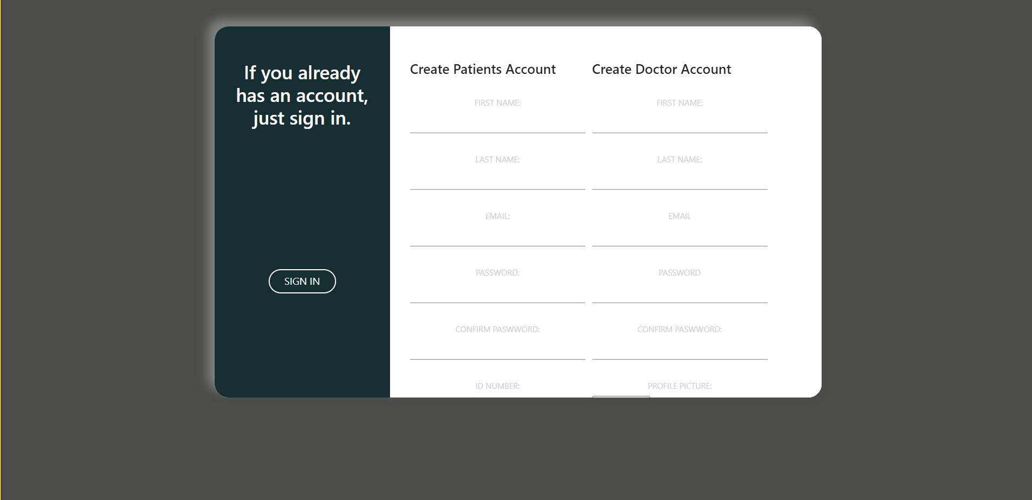Click the doctor PROFILE PICTURE label
The height and width of the screenshot is (500, 1032).
coord(680,386)
